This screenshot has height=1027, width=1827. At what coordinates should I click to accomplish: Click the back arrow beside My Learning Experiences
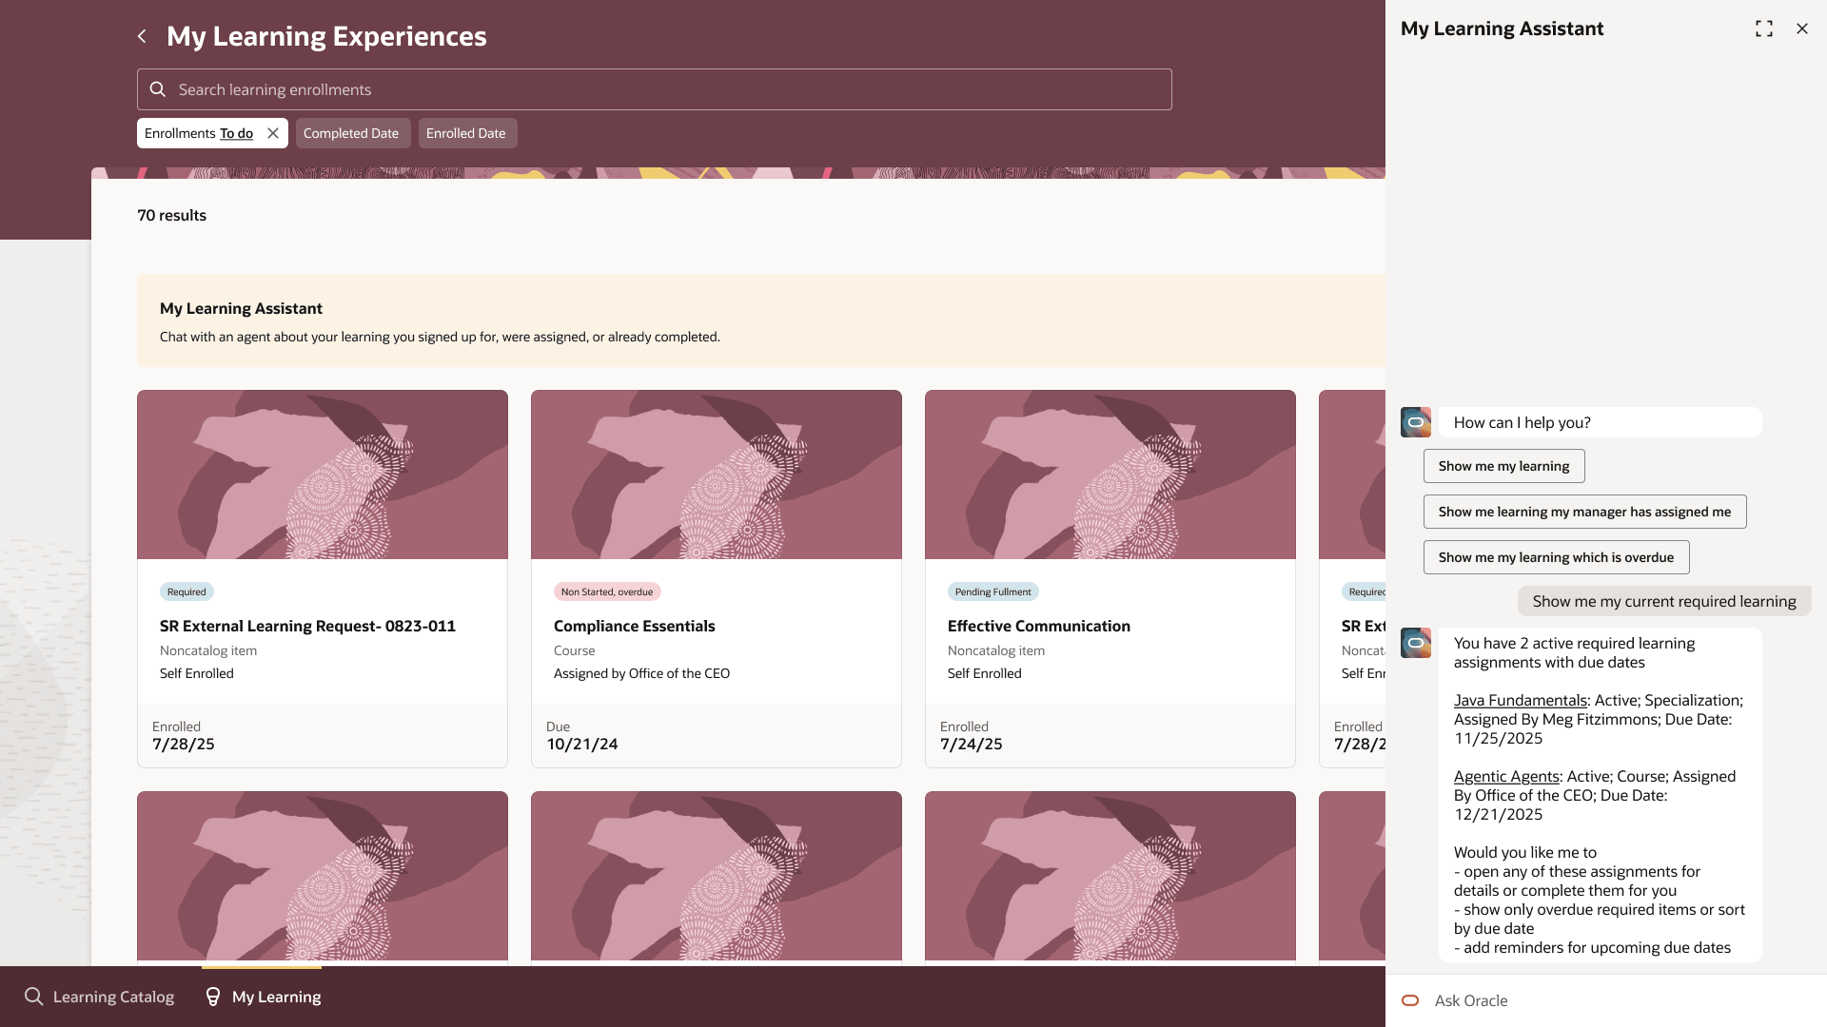pos(142,36)
